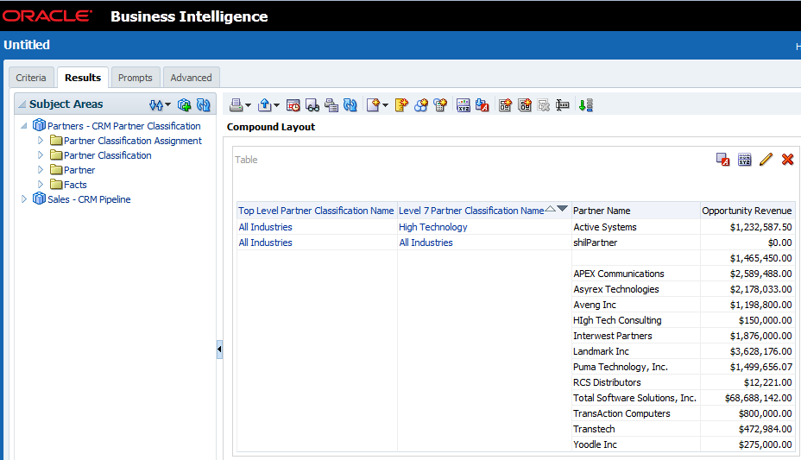Image resolution: width=801 pixels, height=460 pixels.
Task: Click the Table view Format Container icon
Action: (722, 160)
